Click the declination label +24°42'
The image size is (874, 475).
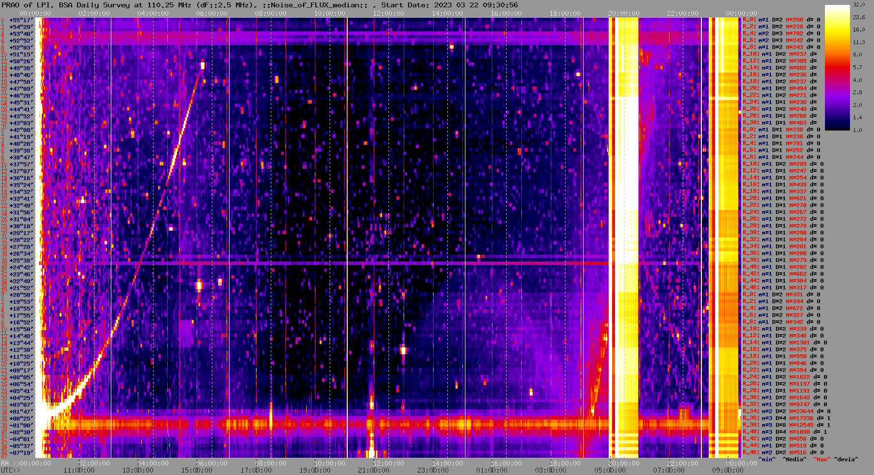tap(21, 267)
